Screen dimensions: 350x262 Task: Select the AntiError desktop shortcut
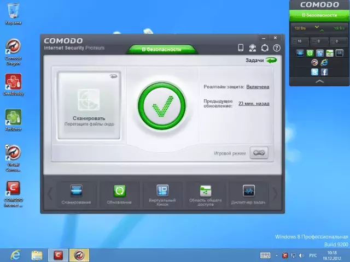click(13, 120)
